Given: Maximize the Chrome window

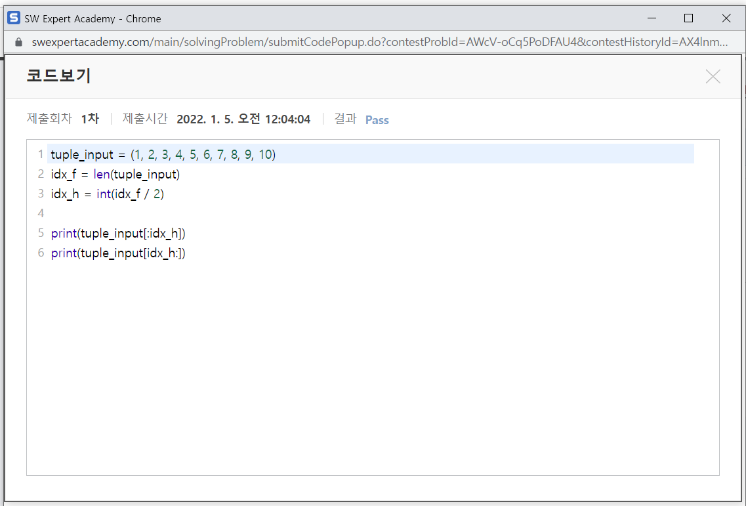Looking at the screenshot, I should click(688, 18).
